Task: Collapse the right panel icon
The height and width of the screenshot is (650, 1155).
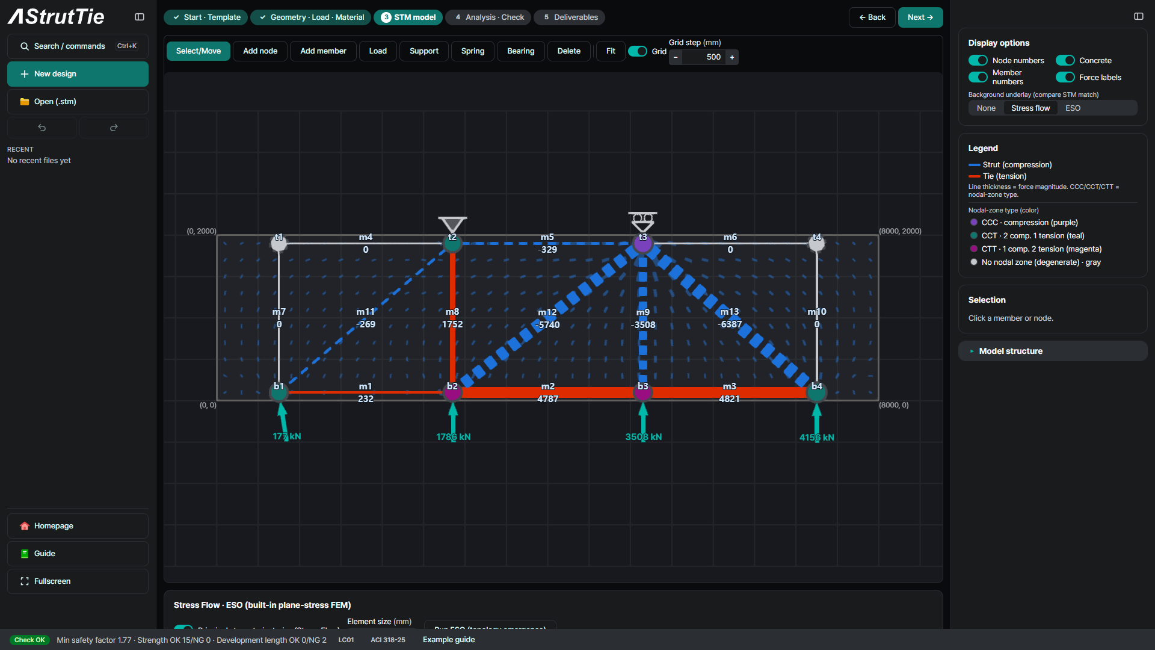Action: [x=1139, y=16]
